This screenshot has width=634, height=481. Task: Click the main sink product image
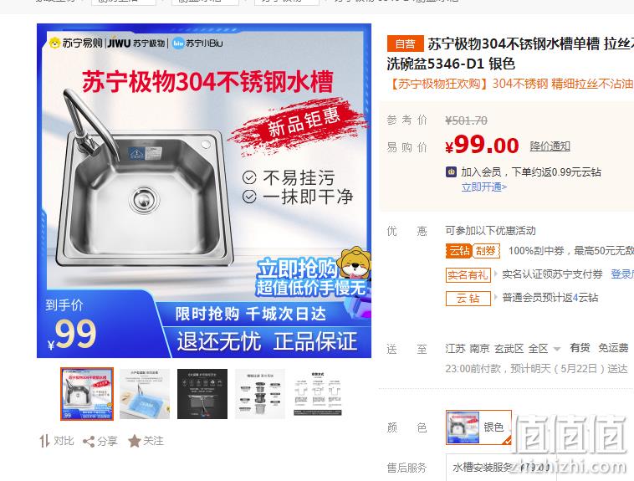point(204,191)
